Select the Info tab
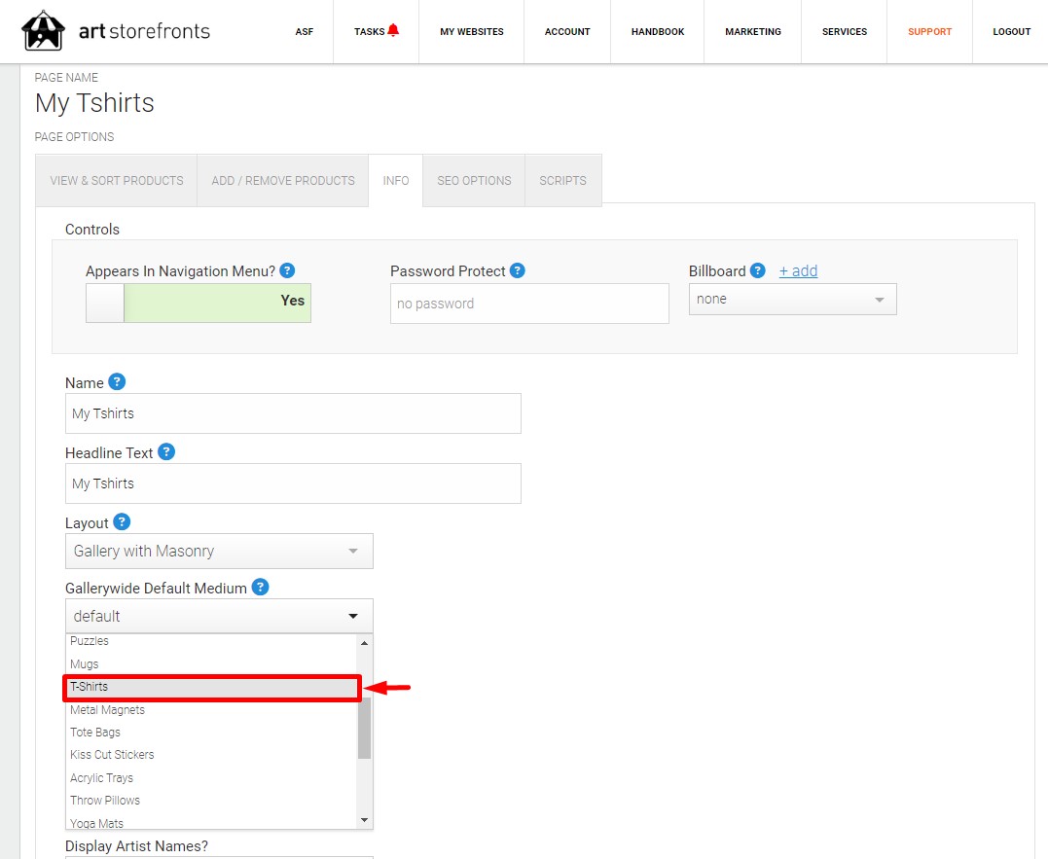Screen dimensions: 1048x859 click(396, 180)
